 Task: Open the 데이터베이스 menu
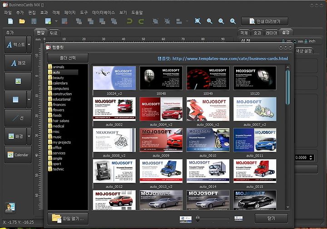click(x=104, y=13)
